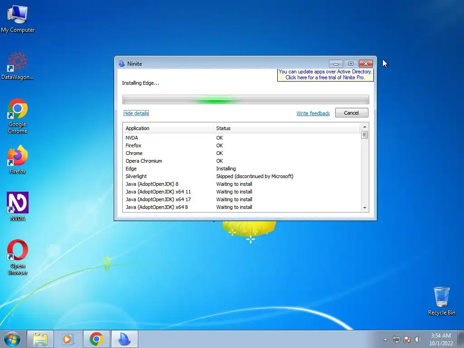The image size is (464, 348).
Task: Open the taskbar clock showing 3:54 AM
Action: [x=441, y=339]
